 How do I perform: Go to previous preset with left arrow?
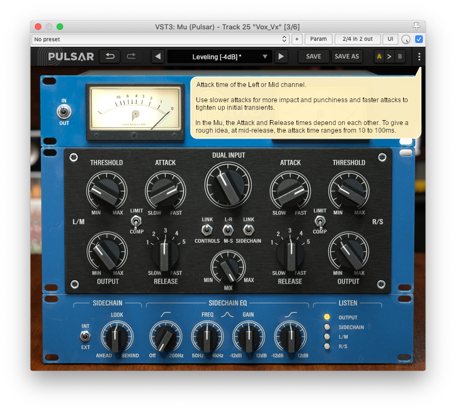point(158,57)
